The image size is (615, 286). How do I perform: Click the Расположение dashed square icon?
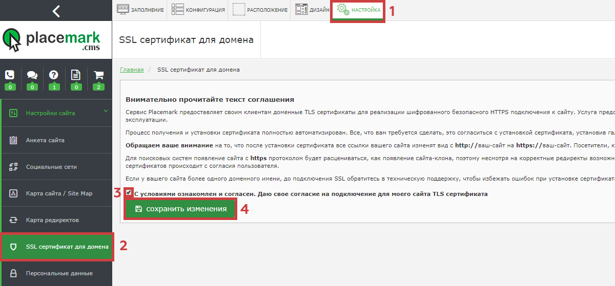pos(239,10)
